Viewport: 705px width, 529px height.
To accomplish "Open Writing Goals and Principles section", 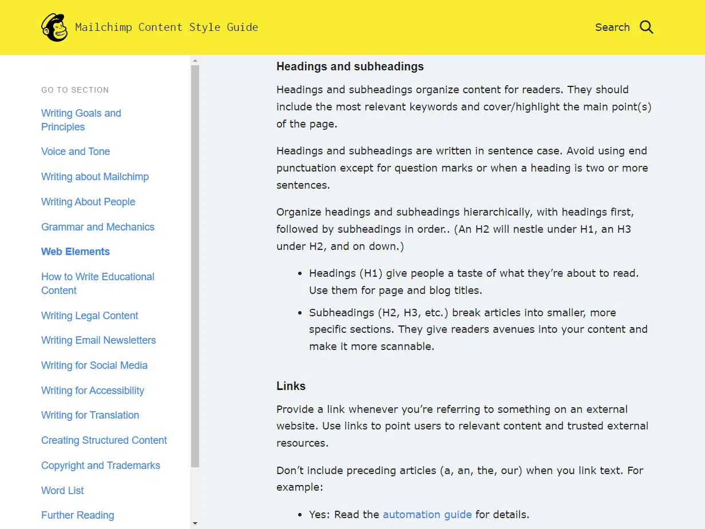I will [81, 120].
